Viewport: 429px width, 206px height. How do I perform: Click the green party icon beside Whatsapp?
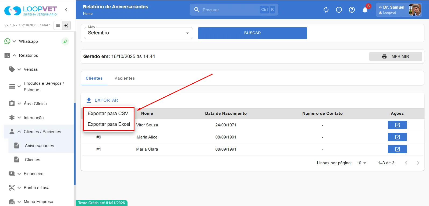(65, 41)
